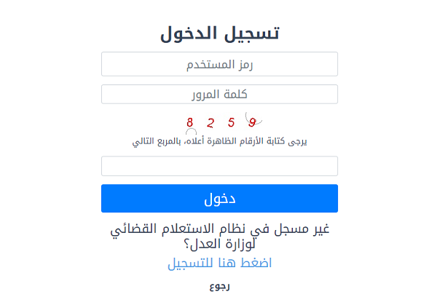The width and height of the screenshot is (437, 305).
Task: Click the curved noise arc near digit 9
Action: [x=253, y=119]
